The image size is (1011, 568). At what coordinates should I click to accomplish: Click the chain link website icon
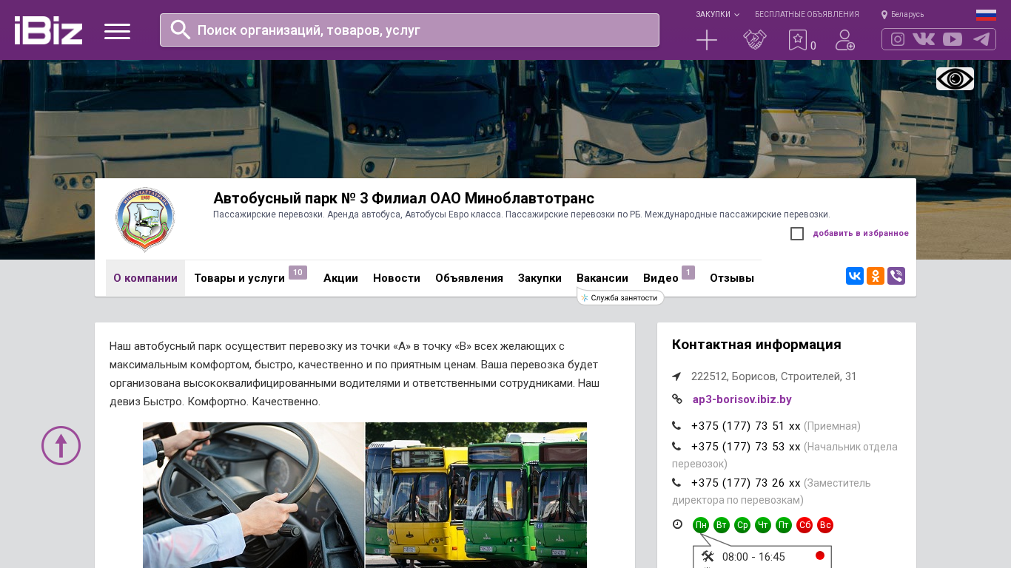(x=677, y=399)
